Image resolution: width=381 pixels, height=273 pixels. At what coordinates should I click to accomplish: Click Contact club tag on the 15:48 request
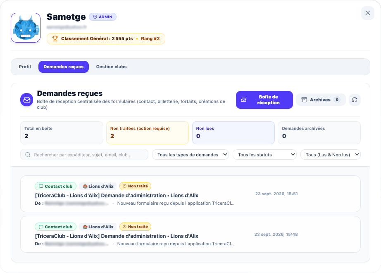(x=56, y=227)
